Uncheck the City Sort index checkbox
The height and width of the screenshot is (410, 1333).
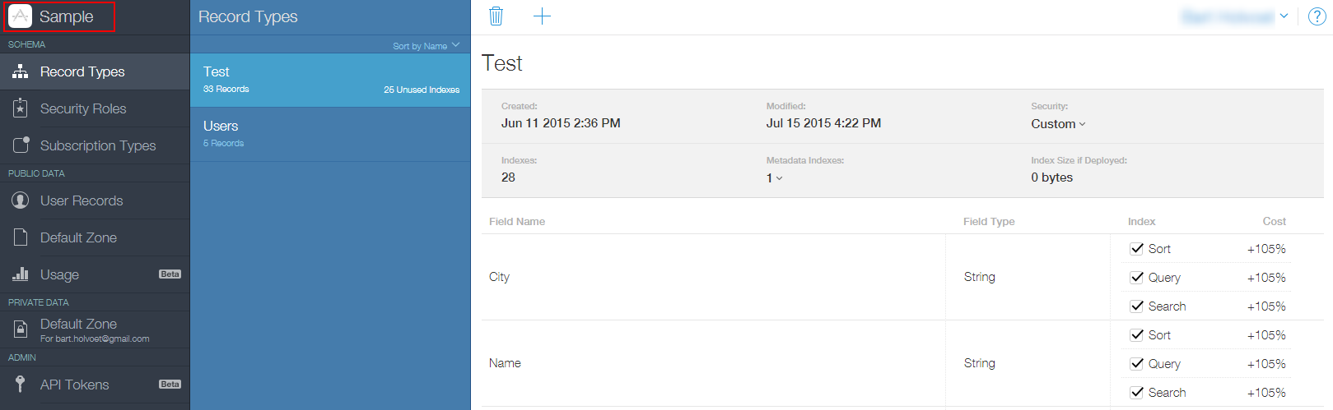1137,249
